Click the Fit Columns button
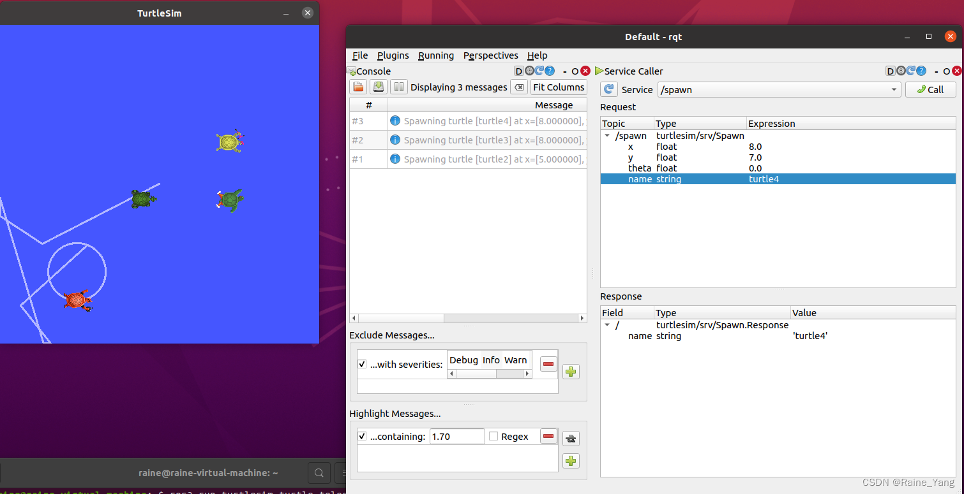This screenshot has height=494, width=964. pyautogui.click(x=558, y=87)
